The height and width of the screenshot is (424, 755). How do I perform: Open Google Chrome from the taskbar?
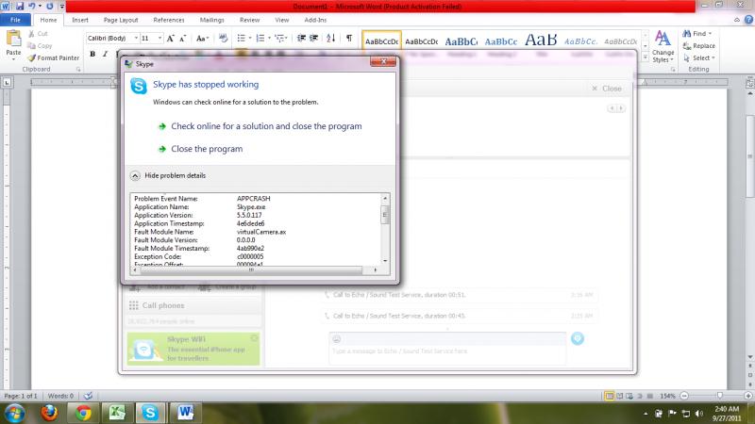click(x=83, y=412)
